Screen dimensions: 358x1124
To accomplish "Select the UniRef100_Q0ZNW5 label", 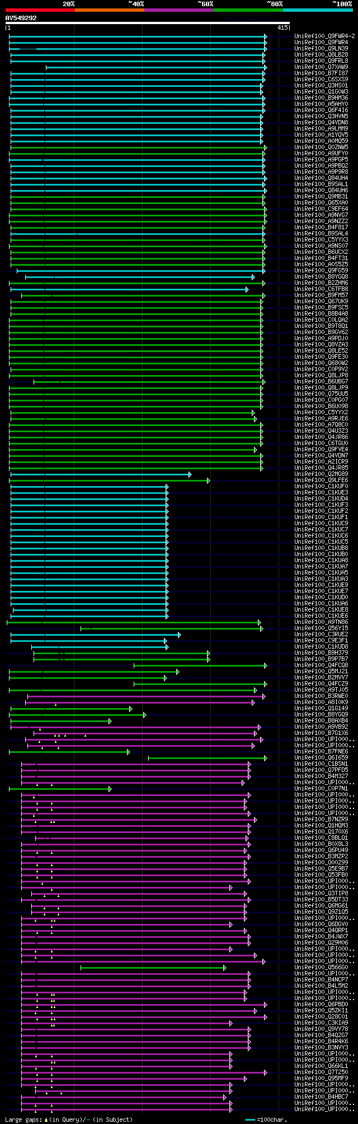I will click(322, 147).
